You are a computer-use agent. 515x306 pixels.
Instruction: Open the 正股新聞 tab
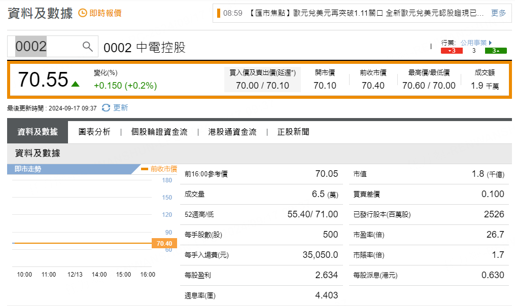[x=293, y=132]
